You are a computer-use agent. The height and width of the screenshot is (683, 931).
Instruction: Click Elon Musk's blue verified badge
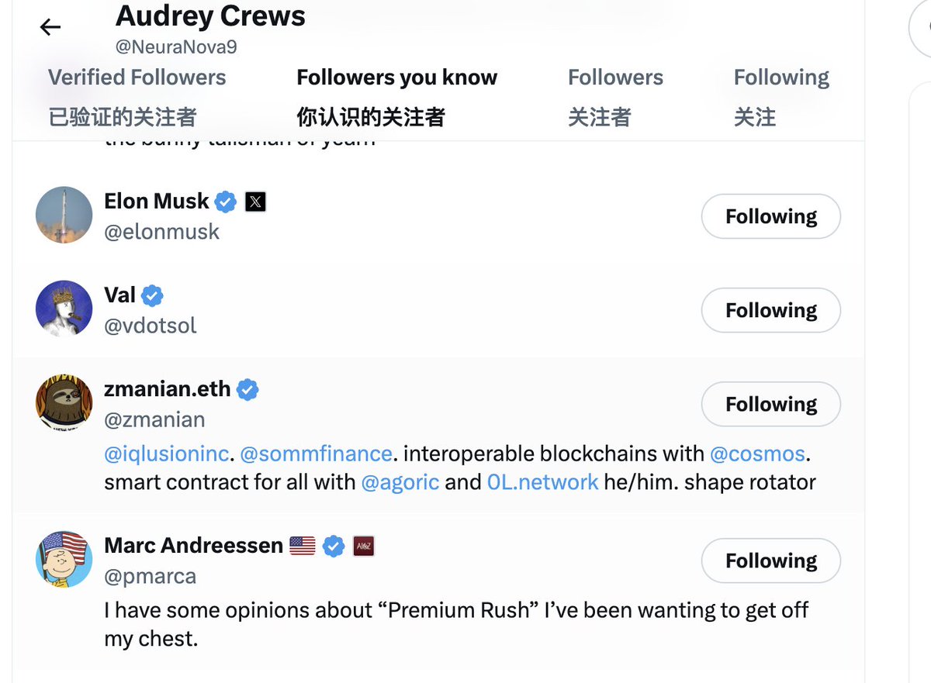226,202
